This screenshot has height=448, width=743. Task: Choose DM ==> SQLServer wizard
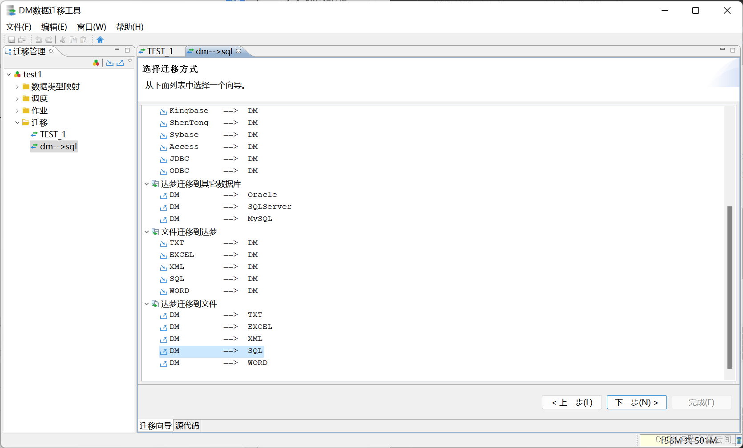[x=226, y=207]
